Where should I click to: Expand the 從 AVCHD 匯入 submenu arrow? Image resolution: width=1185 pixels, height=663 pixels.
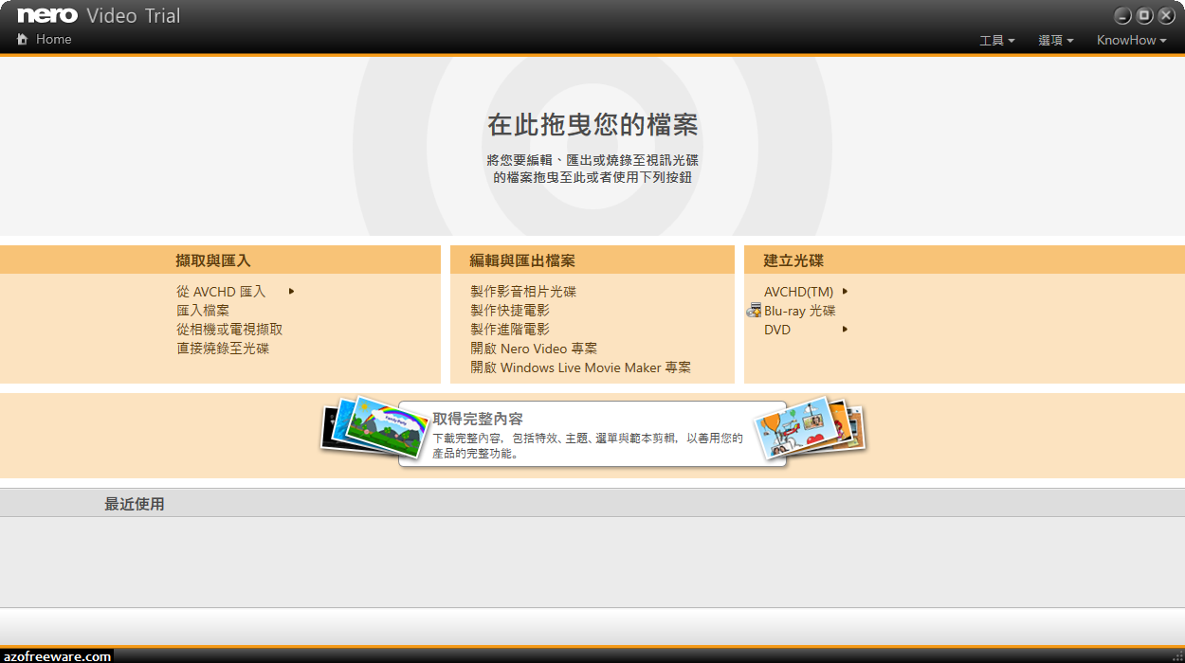click(x=291, y=292)
